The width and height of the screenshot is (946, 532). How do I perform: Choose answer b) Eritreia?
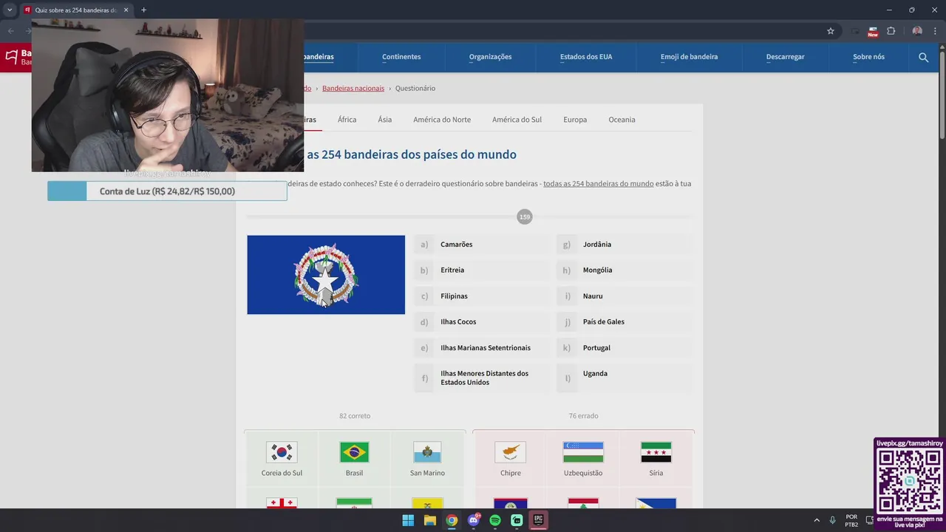click(482, 270)
